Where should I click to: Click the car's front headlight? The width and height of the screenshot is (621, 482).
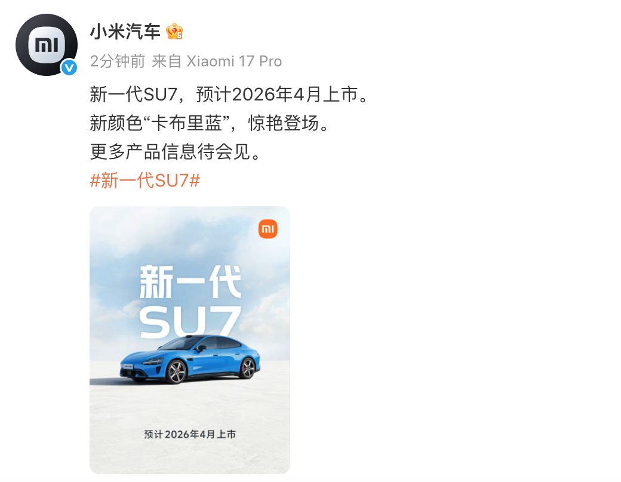point(152,362)
